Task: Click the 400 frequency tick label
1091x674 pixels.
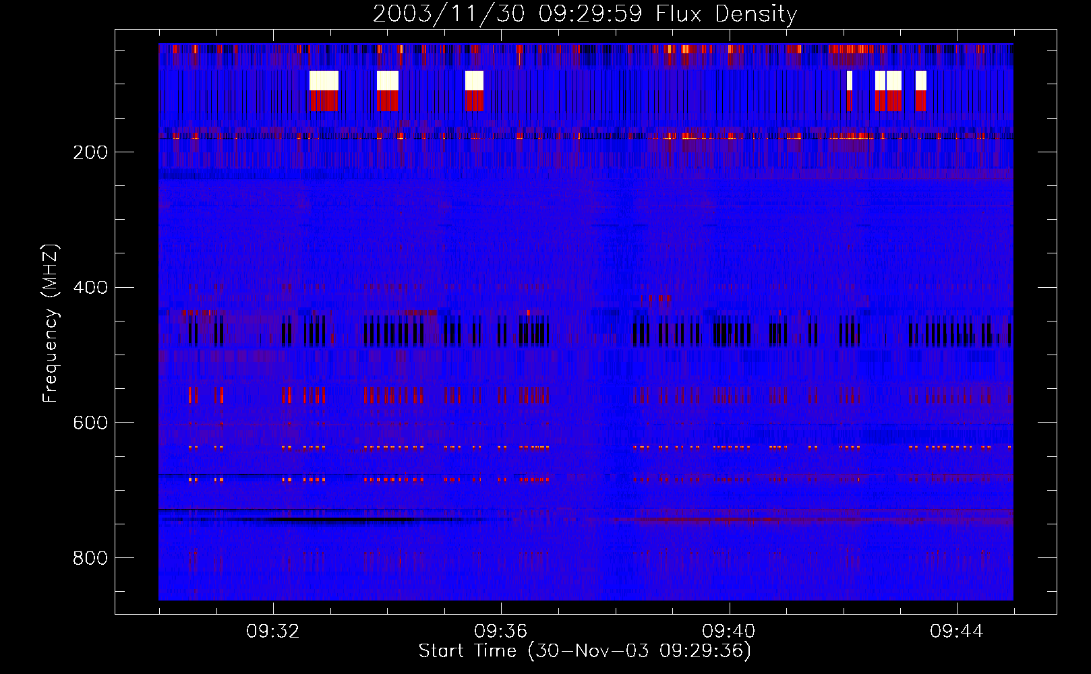Action: (x=90, y=288)
